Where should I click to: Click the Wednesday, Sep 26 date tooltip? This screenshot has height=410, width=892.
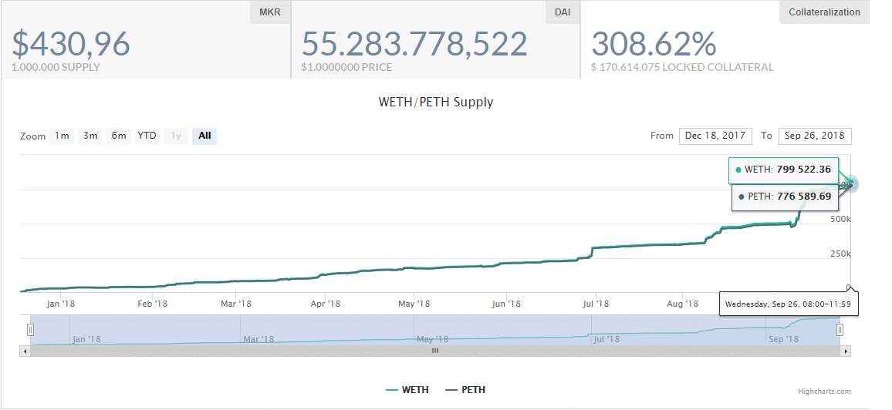pyautogui.click(x=788, y=304)
